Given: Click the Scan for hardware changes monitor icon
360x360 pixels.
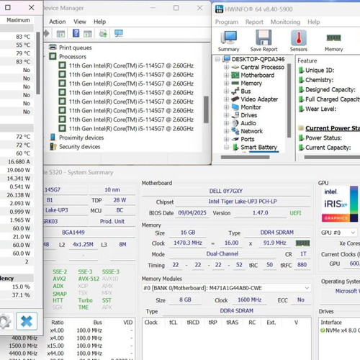Looking at the screenshot, I should 119,33.
